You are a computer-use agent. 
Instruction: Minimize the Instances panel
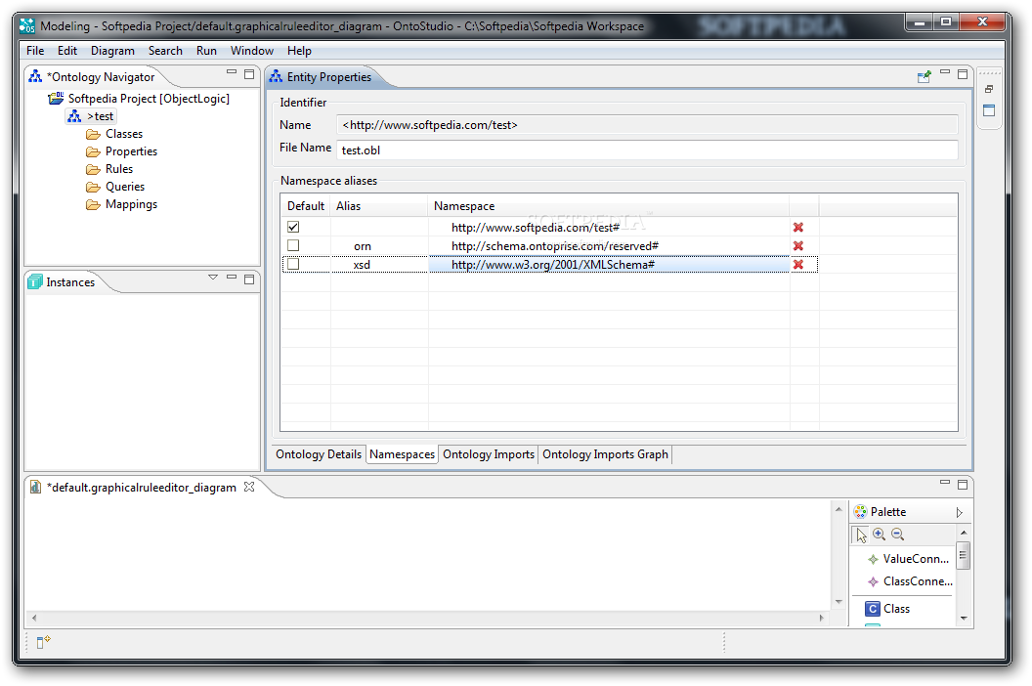232,278
